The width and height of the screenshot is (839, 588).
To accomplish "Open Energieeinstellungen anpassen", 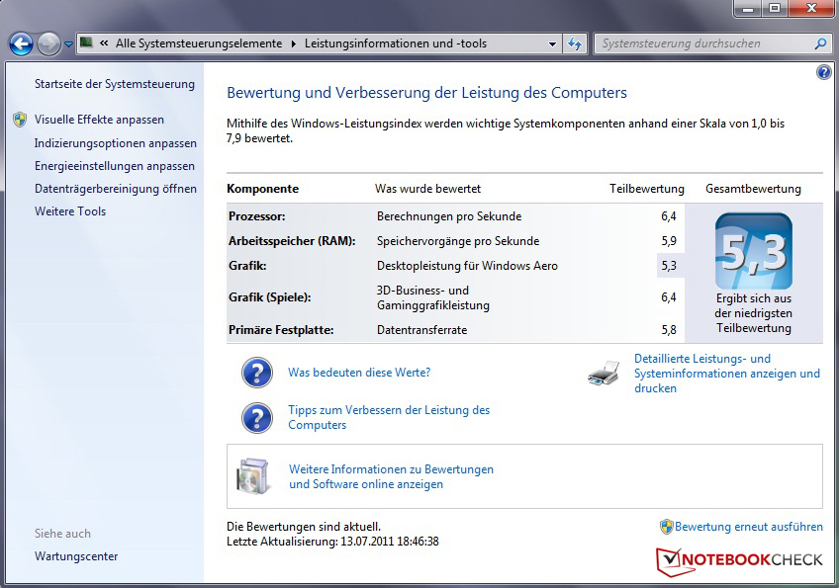I will click(115, 166).
